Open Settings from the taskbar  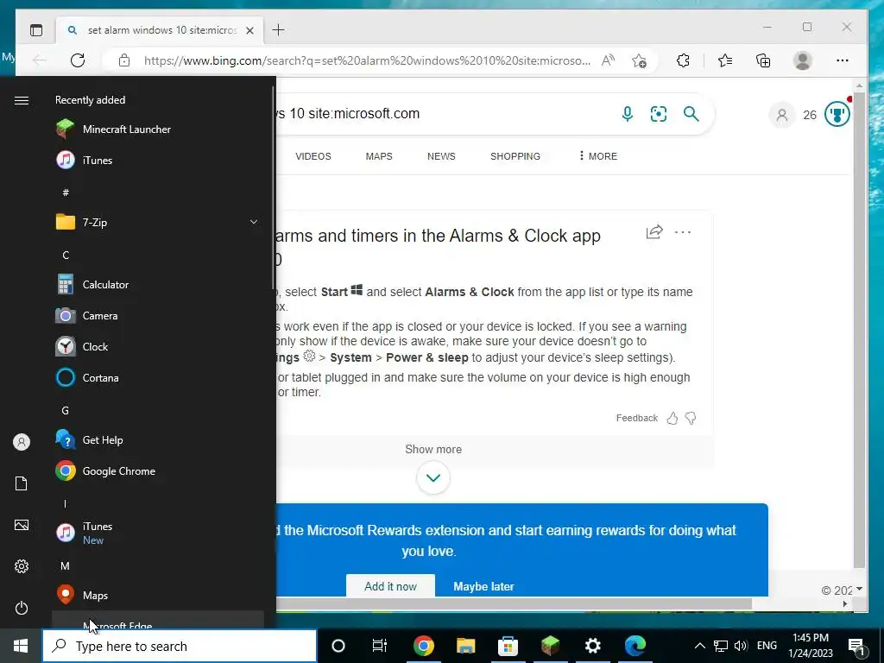[x=592, y=646]
